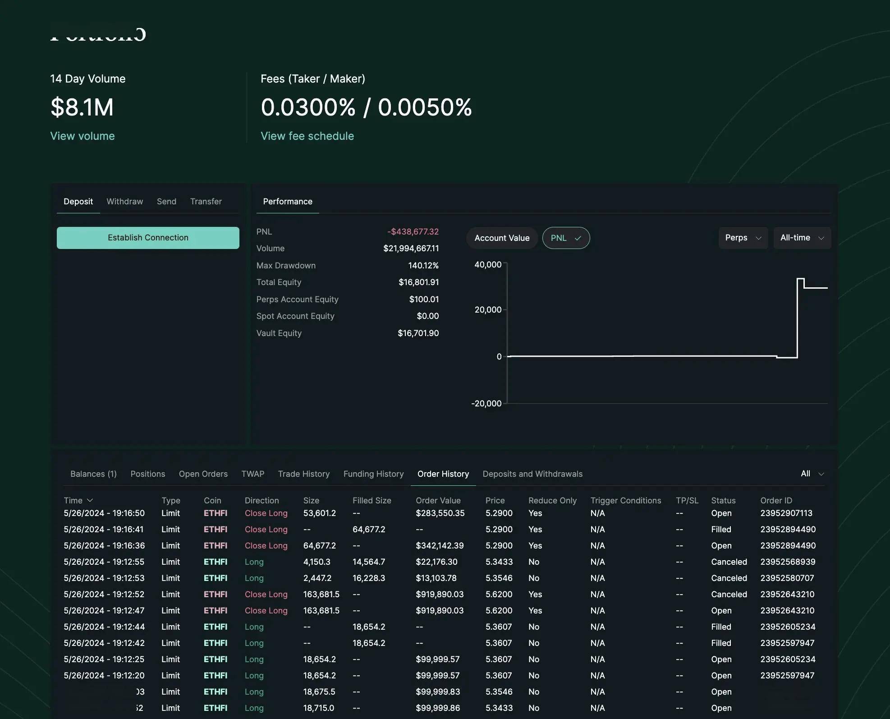The width and height of the screenshot is (890, 719).
Task: Click the Withdraw tab icon
Action: pyautogui.click(x=124, y=201)
